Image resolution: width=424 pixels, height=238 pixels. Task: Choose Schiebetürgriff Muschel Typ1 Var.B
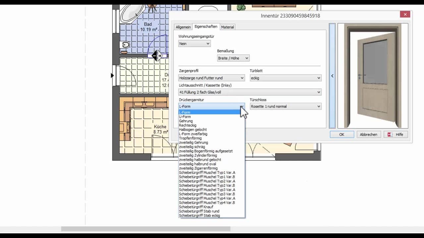(211, 177)
